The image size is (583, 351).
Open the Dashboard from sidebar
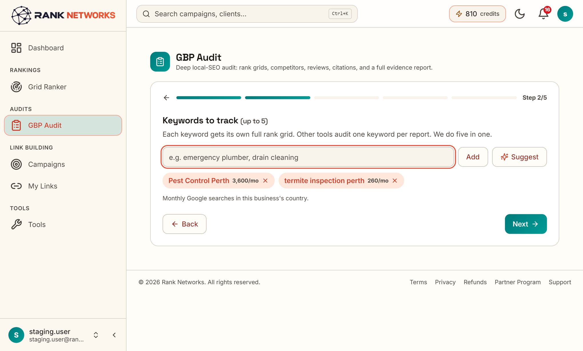tap(63, 48)
